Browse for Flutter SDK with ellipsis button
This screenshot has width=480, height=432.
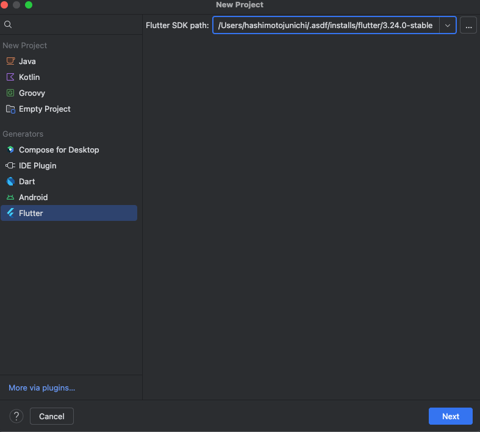coord(468,26)
